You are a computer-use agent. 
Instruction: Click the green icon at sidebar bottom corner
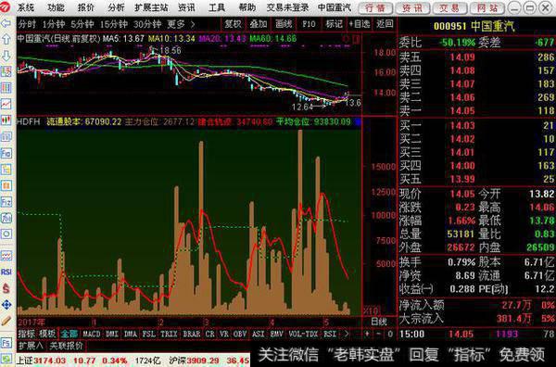(x=6, y=359)
